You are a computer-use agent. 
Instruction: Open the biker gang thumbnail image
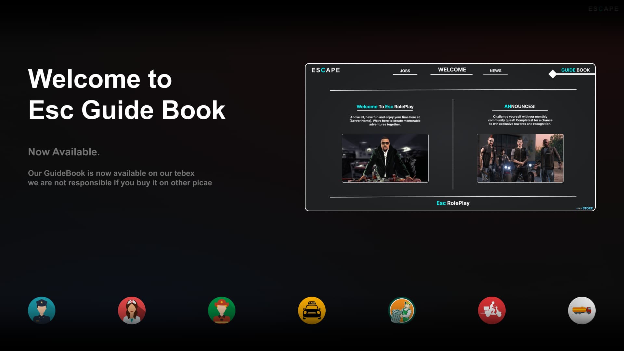(x=520, y=158)
